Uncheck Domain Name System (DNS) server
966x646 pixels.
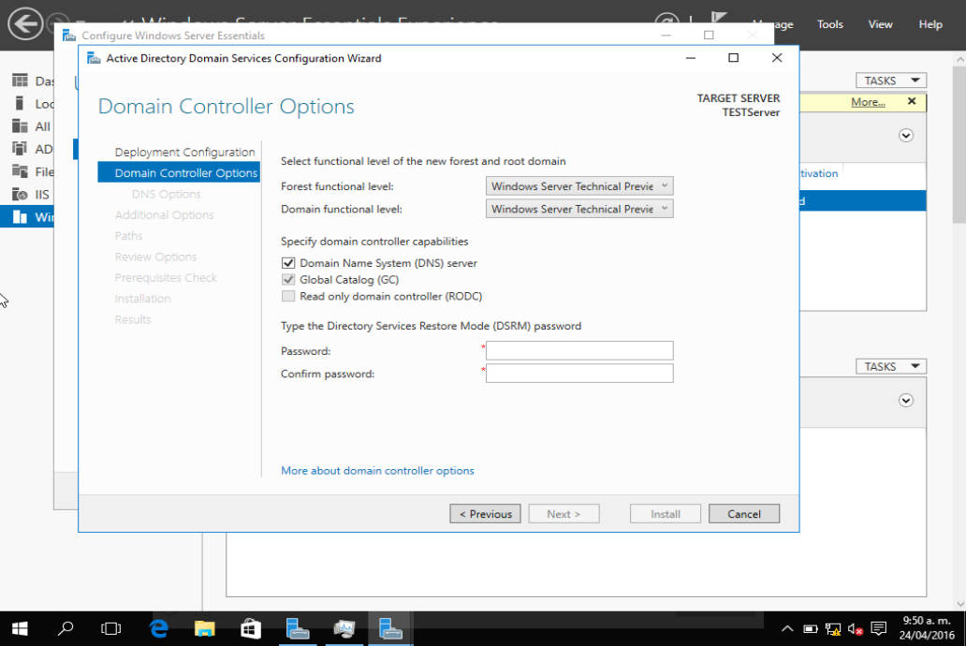[x=288, y=263]
